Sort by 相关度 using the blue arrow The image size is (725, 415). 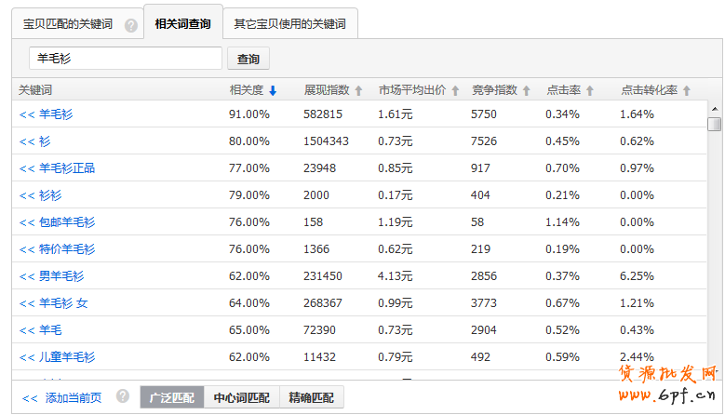point(273,91)
